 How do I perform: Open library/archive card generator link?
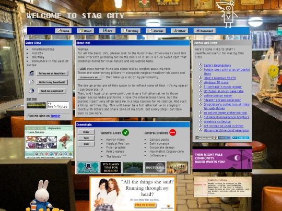click(x=226, y=130)
